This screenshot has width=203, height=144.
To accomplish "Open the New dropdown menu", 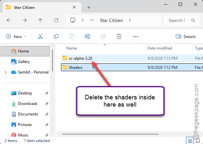I will click(16, 37).
